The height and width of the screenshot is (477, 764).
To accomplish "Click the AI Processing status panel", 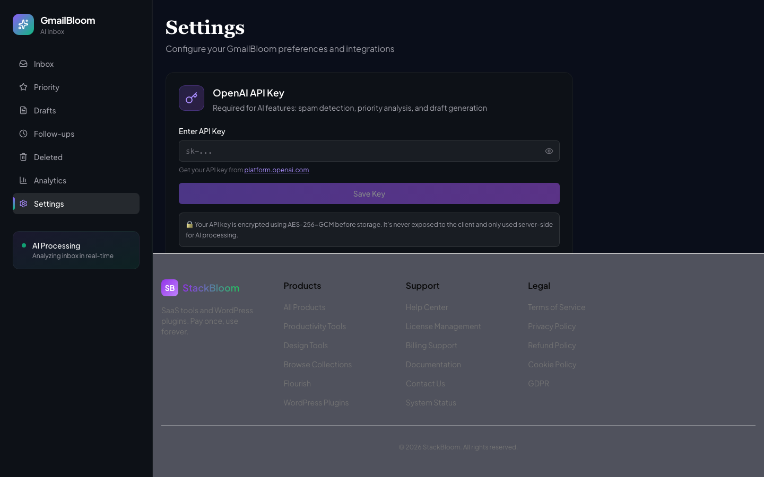I will [76, 250].
